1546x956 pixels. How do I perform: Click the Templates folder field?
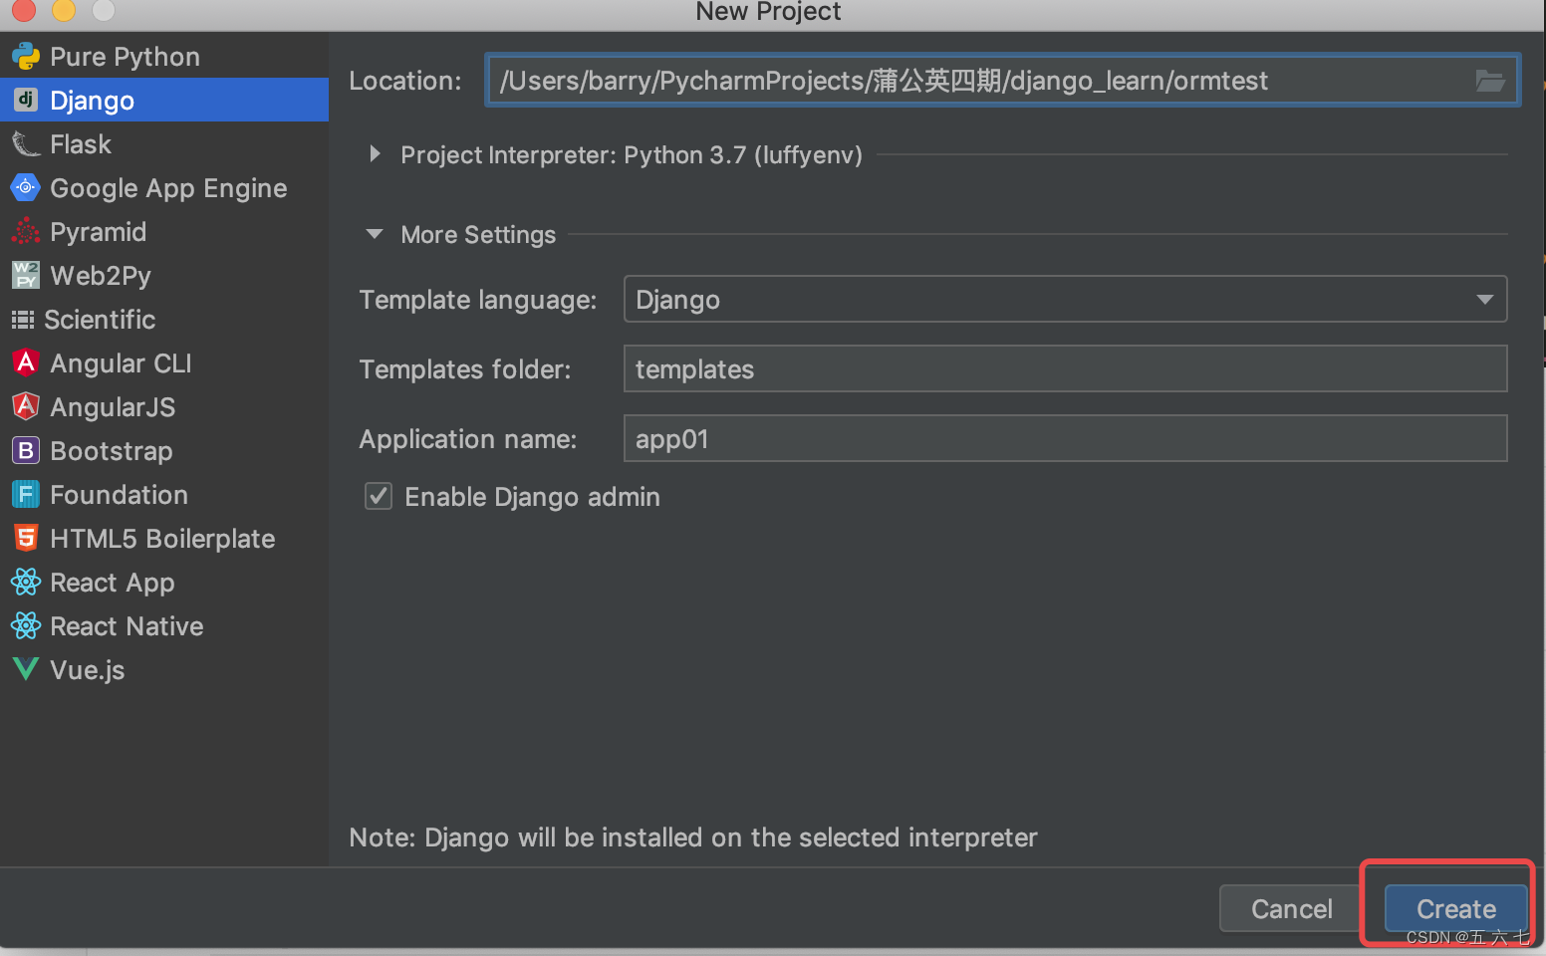tap(1065, 368)
